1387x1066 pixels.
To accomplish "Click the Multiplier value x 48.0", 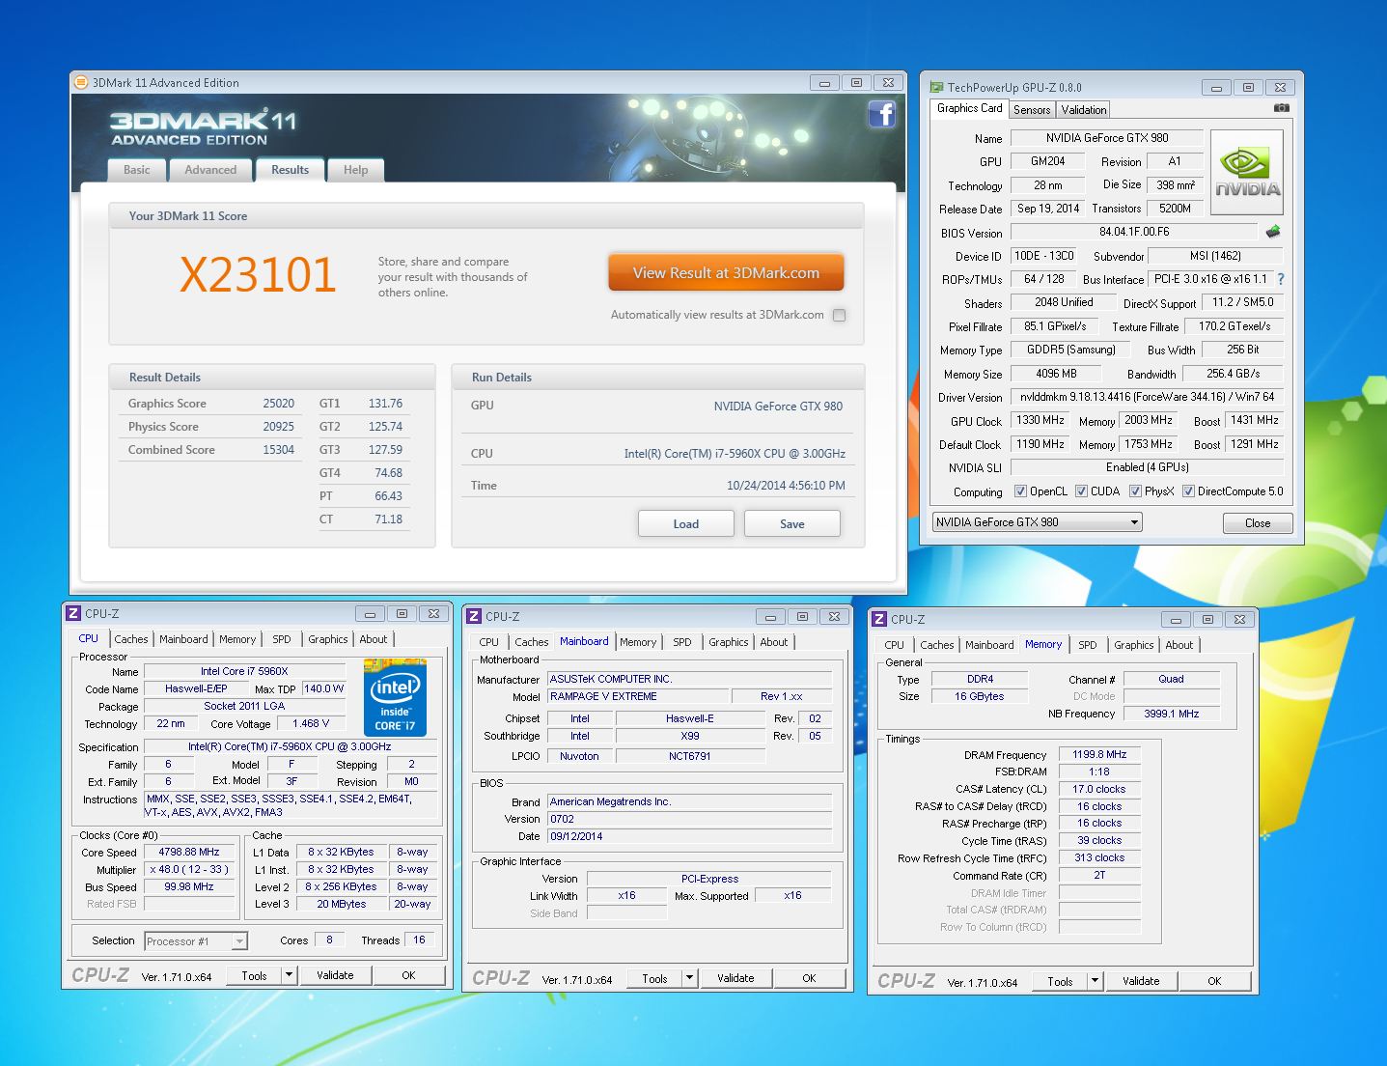I will pos(189,870).
